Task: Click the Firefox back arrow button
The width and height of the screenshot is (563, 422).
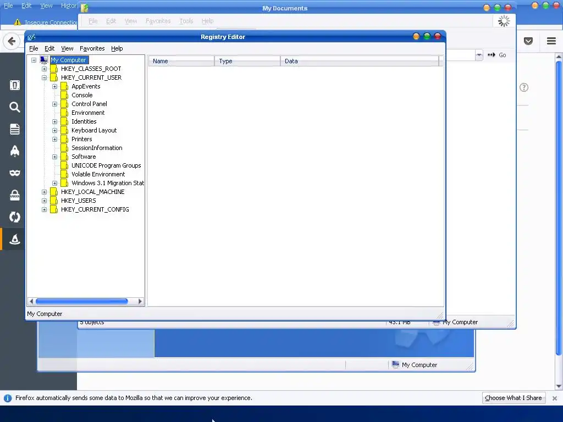Action: point(12,41)
